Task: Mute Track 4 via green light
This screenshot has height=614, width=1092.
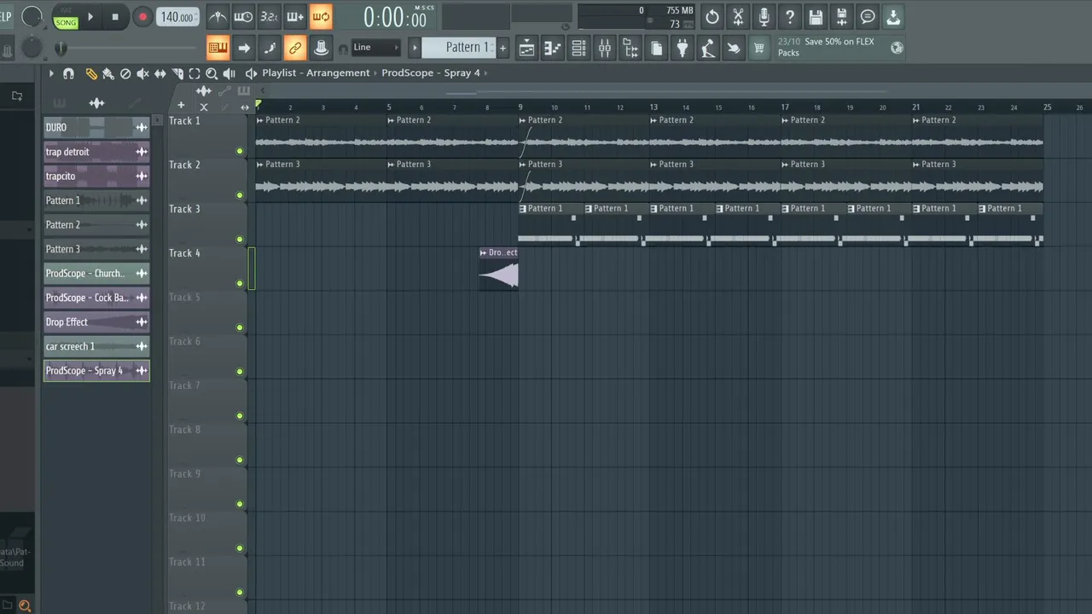Action: 240,283
